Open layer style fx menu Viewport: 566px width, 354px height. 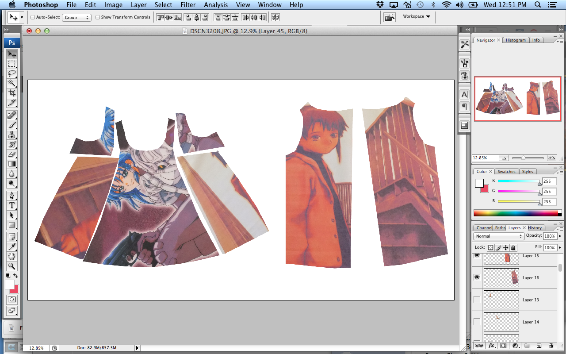pyautogui.click(x=491, y=345)
